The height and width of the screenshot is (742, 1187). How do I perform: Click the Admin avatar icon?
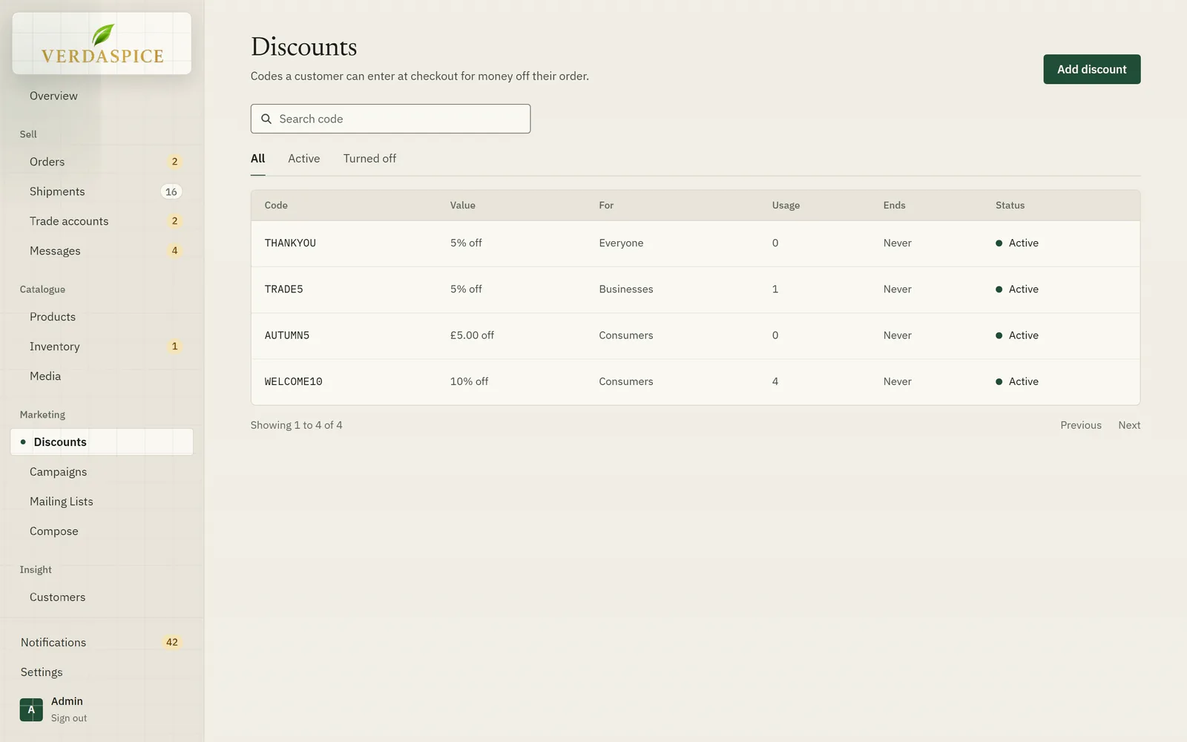click(31, 709)
